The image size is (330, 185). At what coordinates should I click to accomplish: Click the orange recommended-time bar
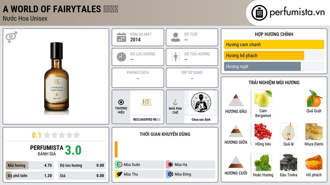[x=116, y=149]
